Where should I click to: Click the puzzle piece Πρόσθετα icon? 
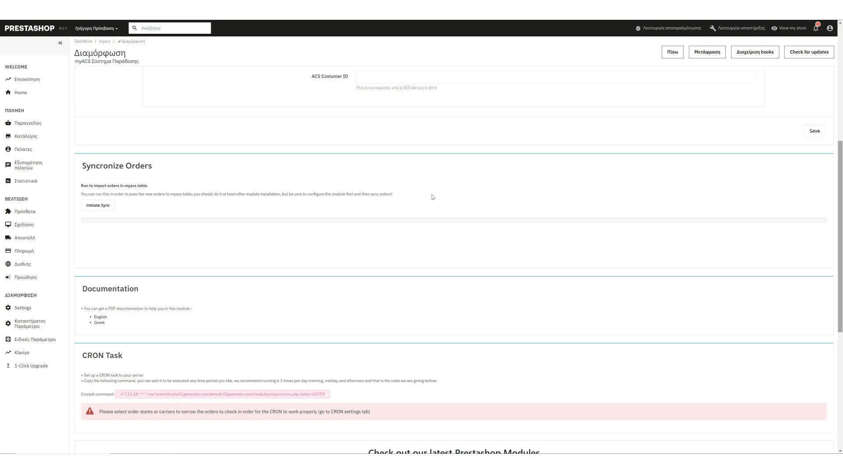pos(8,212)
